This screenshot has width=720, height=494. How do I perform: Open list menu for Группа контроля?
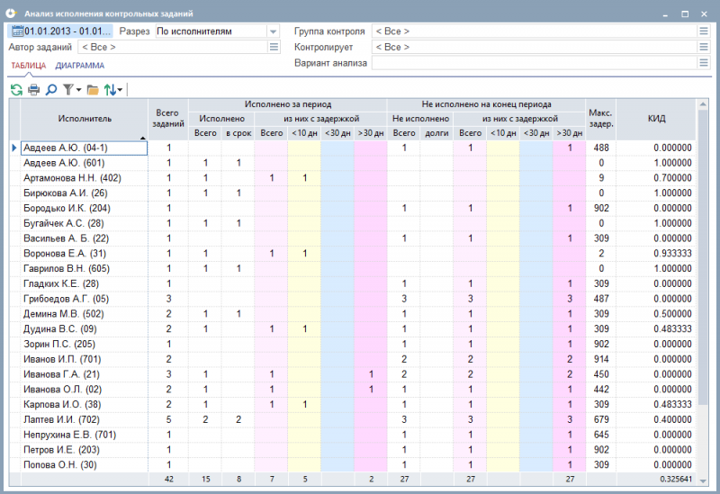pyautogui.click(x=704, y=31)
